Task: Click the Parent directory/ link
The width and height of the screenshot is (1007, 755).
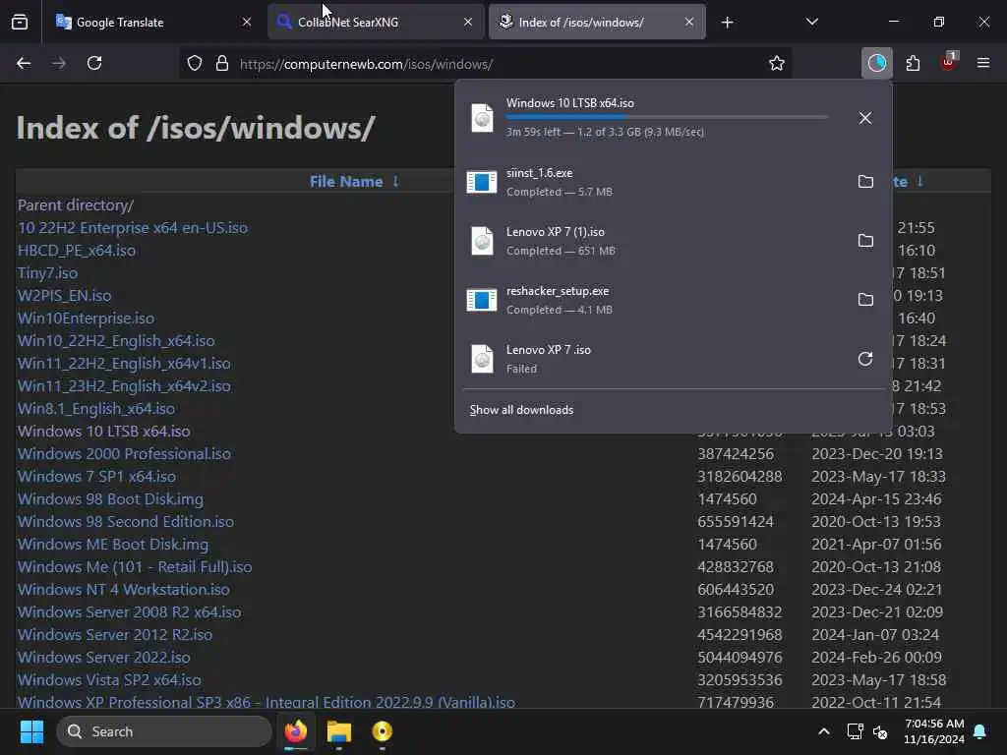Action: (x=75, y=204)
